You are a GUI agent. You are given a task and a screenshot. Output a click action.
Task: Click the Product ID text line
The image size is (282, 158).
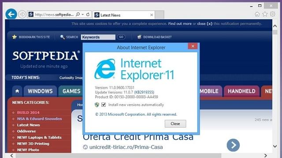[x=126, y=97]
